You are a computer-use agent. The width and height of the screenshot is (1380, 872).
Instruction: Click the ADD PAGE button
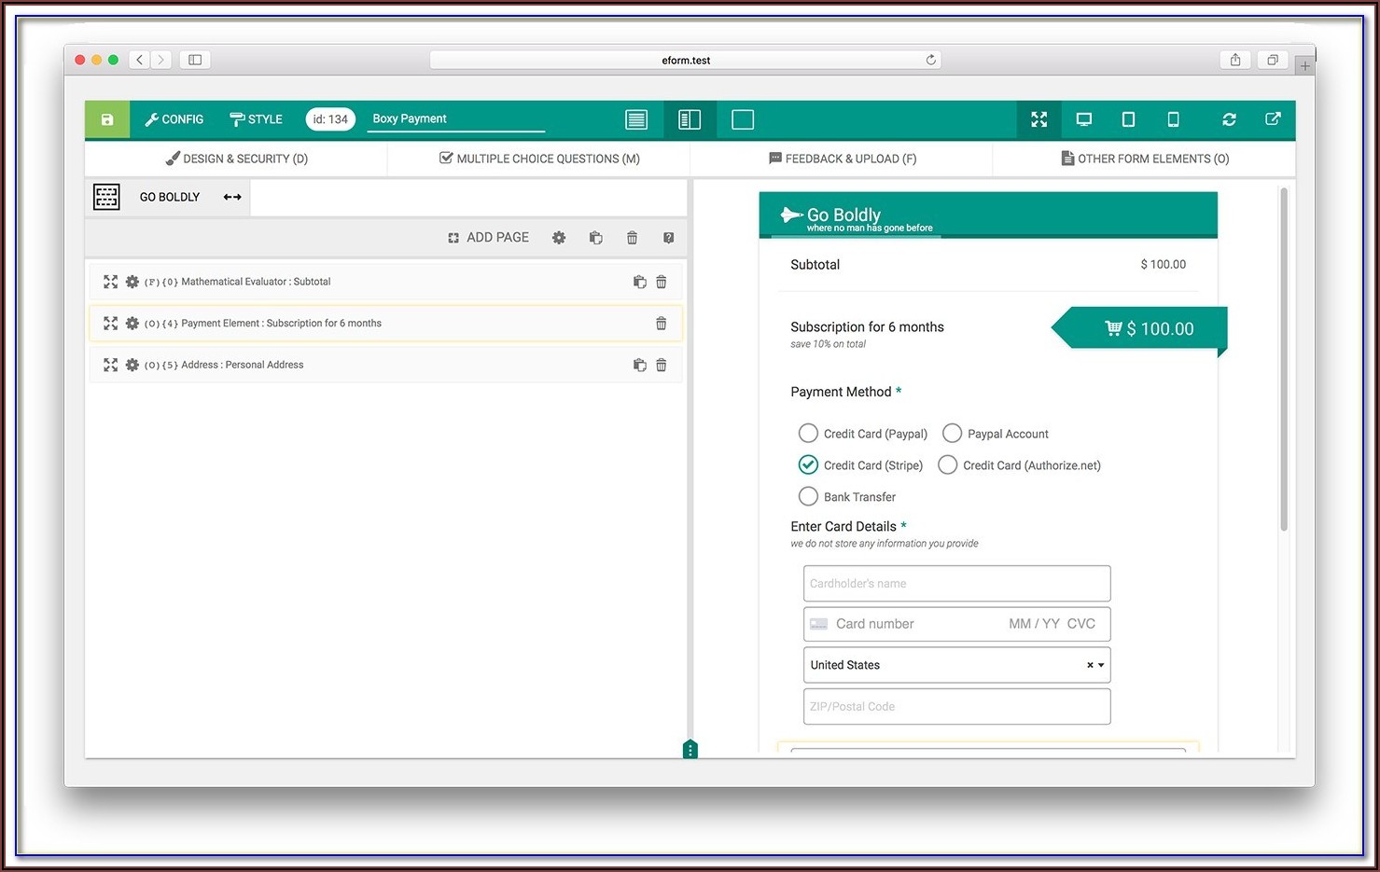(488, 238)
